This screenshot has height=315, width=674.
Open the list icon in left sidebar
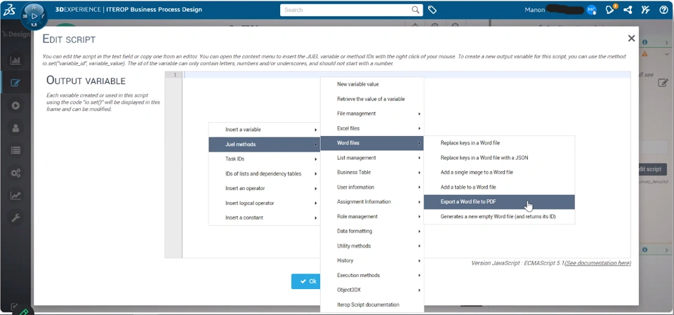pos(15,151)
